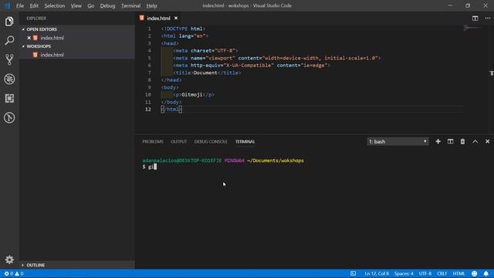
Task: Open the Source Control view icon
Action: tap(9, 59)
